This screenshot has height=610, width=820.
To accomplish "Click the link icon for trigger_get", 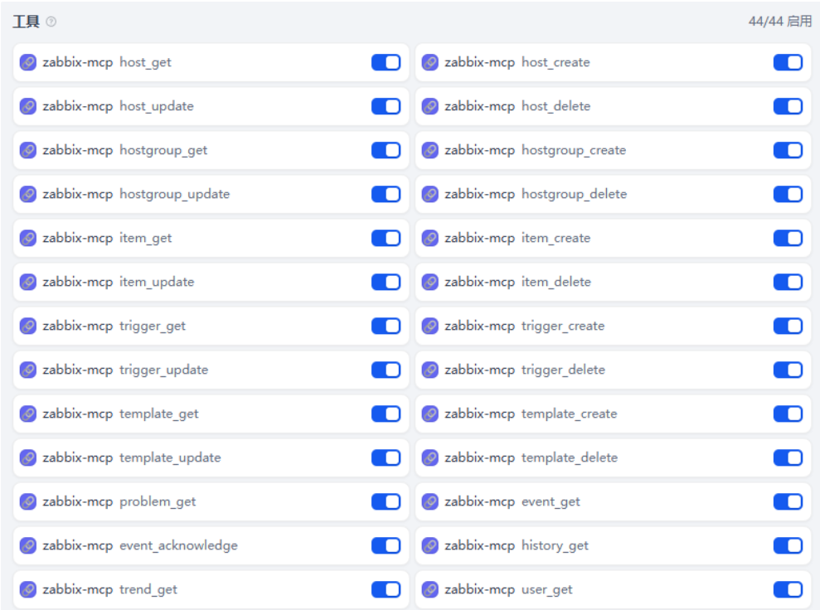I will coord(27,326).
